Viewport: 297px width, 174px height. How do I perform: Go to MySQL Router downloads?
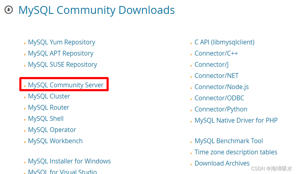click(49, 108)
